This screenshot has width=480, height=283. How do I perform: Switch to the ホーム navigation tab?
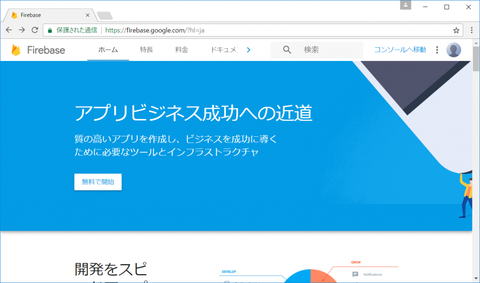[x=108, y=50]
